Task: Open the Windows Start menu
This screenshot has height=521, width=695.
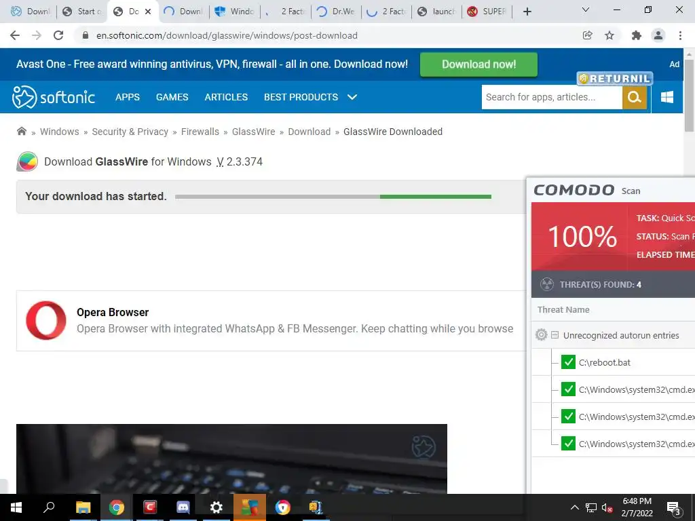Action: pyautogui.click(x=16, y=507)
